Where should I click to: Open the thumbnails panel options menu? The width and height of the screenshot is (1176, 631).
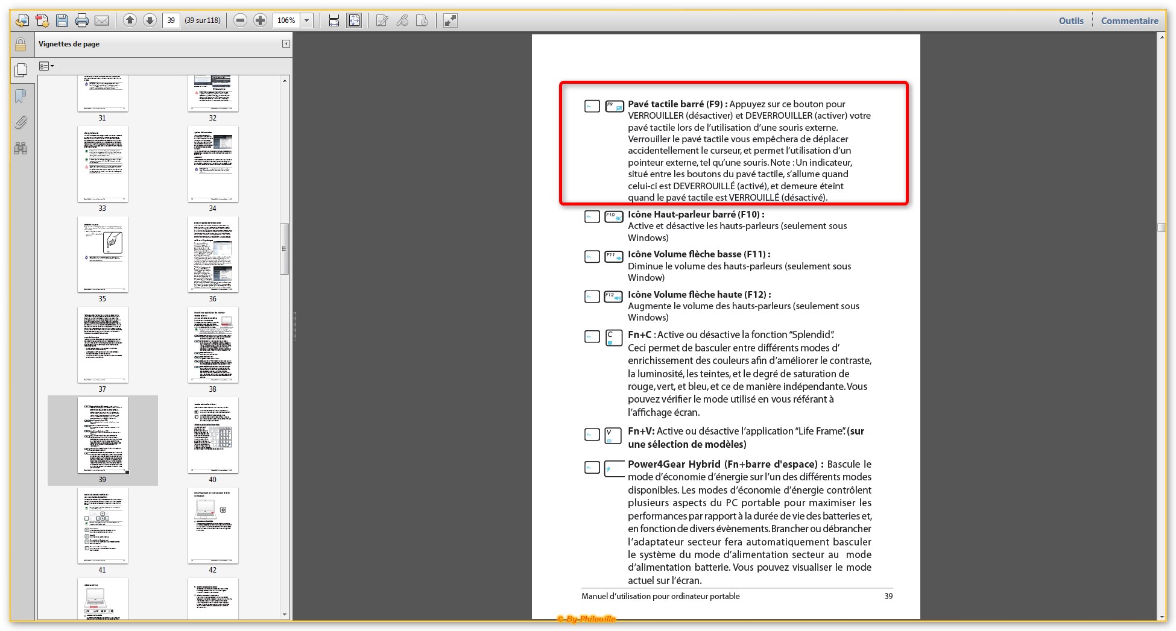pyautogui.click(x=46, y=66)
